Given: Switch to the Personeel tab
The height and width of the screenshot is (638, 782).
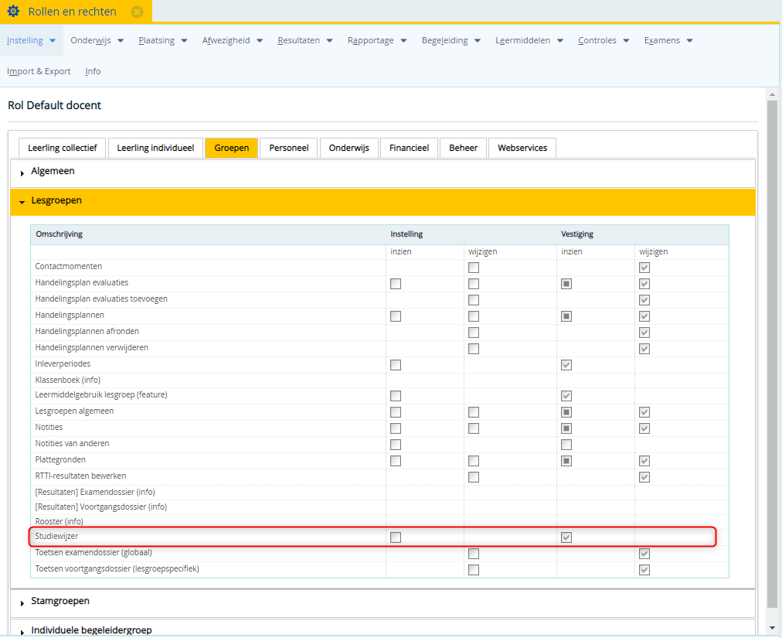Looking at the screenshot, I should click(x=289, y=148).
